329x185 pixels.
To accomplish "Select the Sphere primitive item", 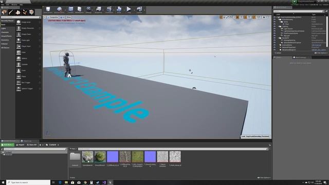I will 29,58.
